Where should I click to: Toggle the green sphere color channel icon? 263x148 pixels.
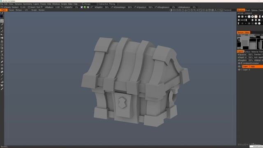click(85, 7)
